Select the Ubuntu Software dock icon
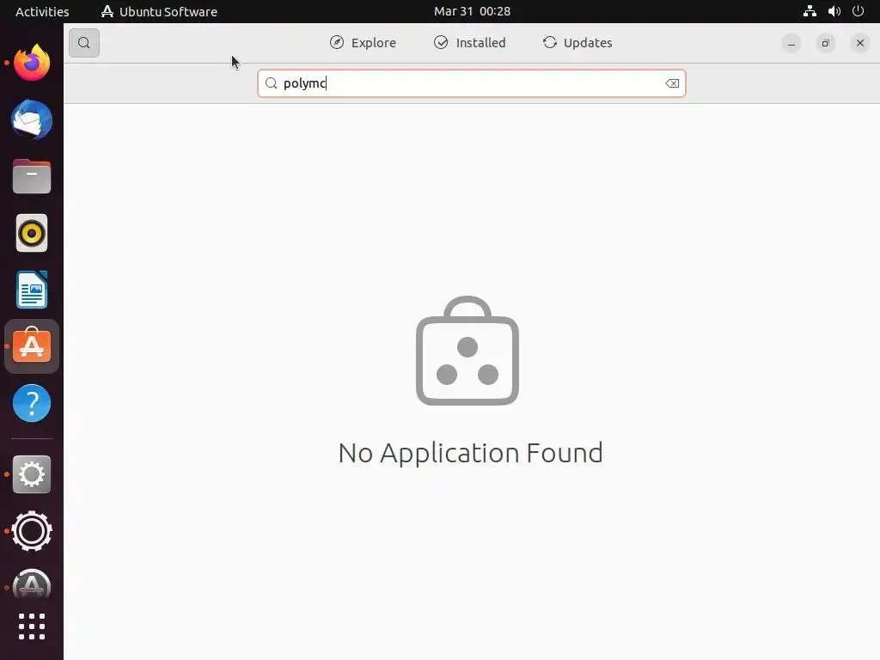 pos(32,346)
